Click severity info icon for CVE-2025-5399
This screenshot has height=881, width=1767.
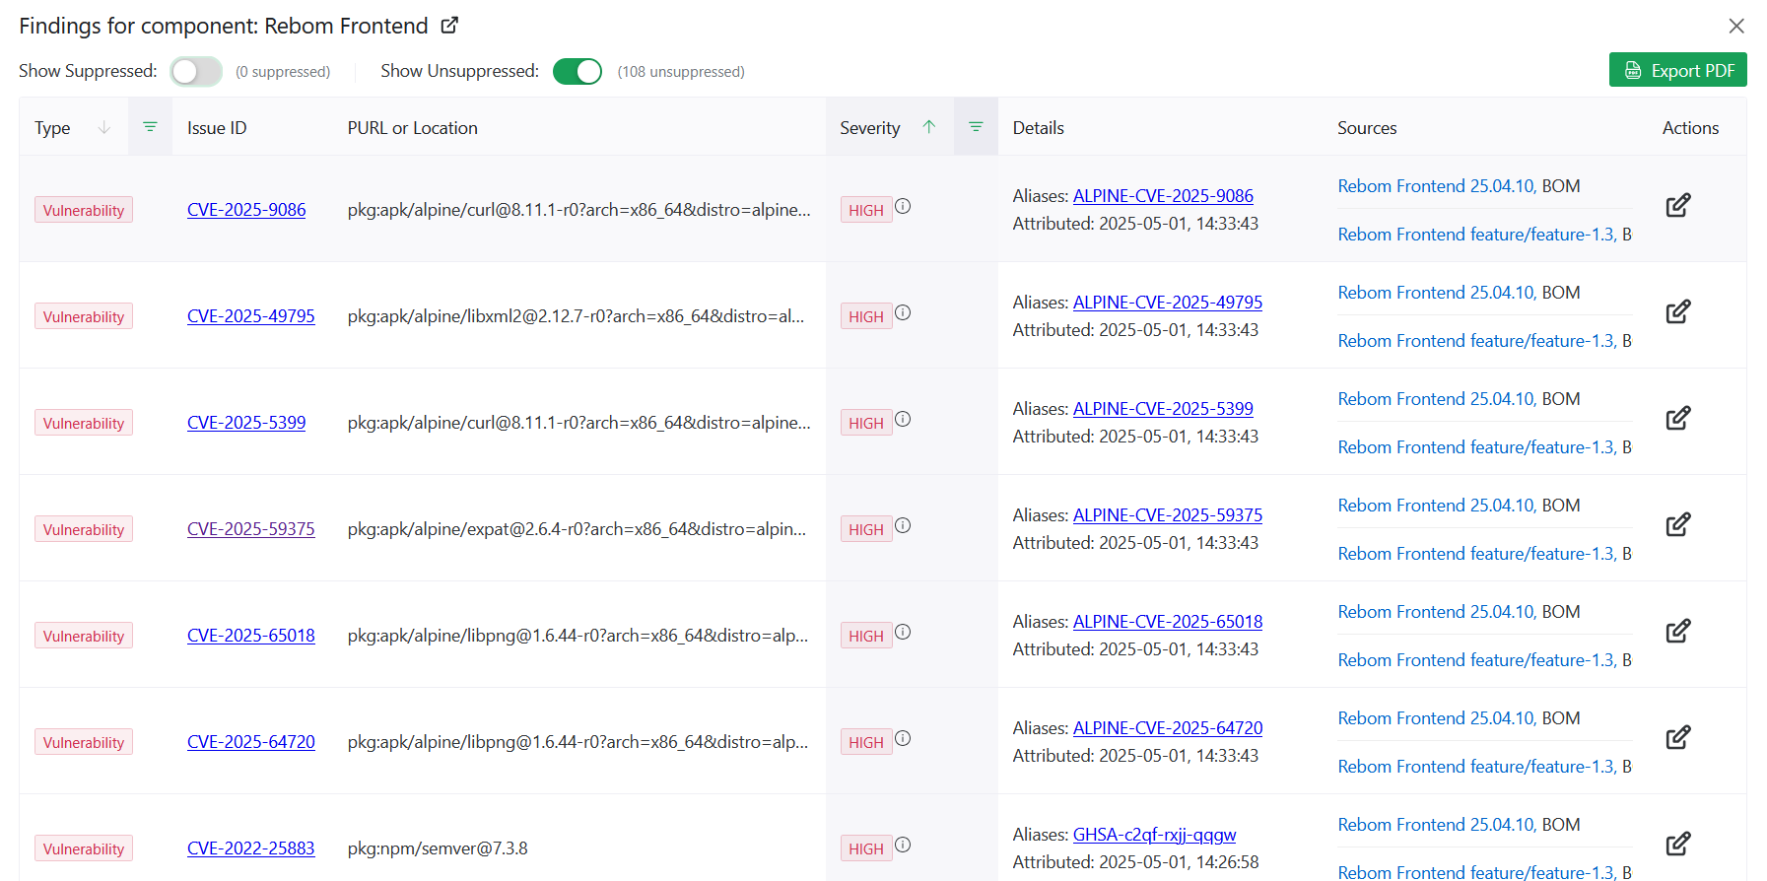903,419
